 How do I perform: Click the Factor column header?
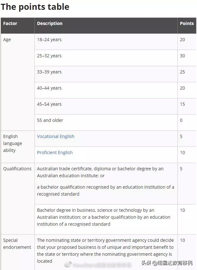(x=10, y=23)
